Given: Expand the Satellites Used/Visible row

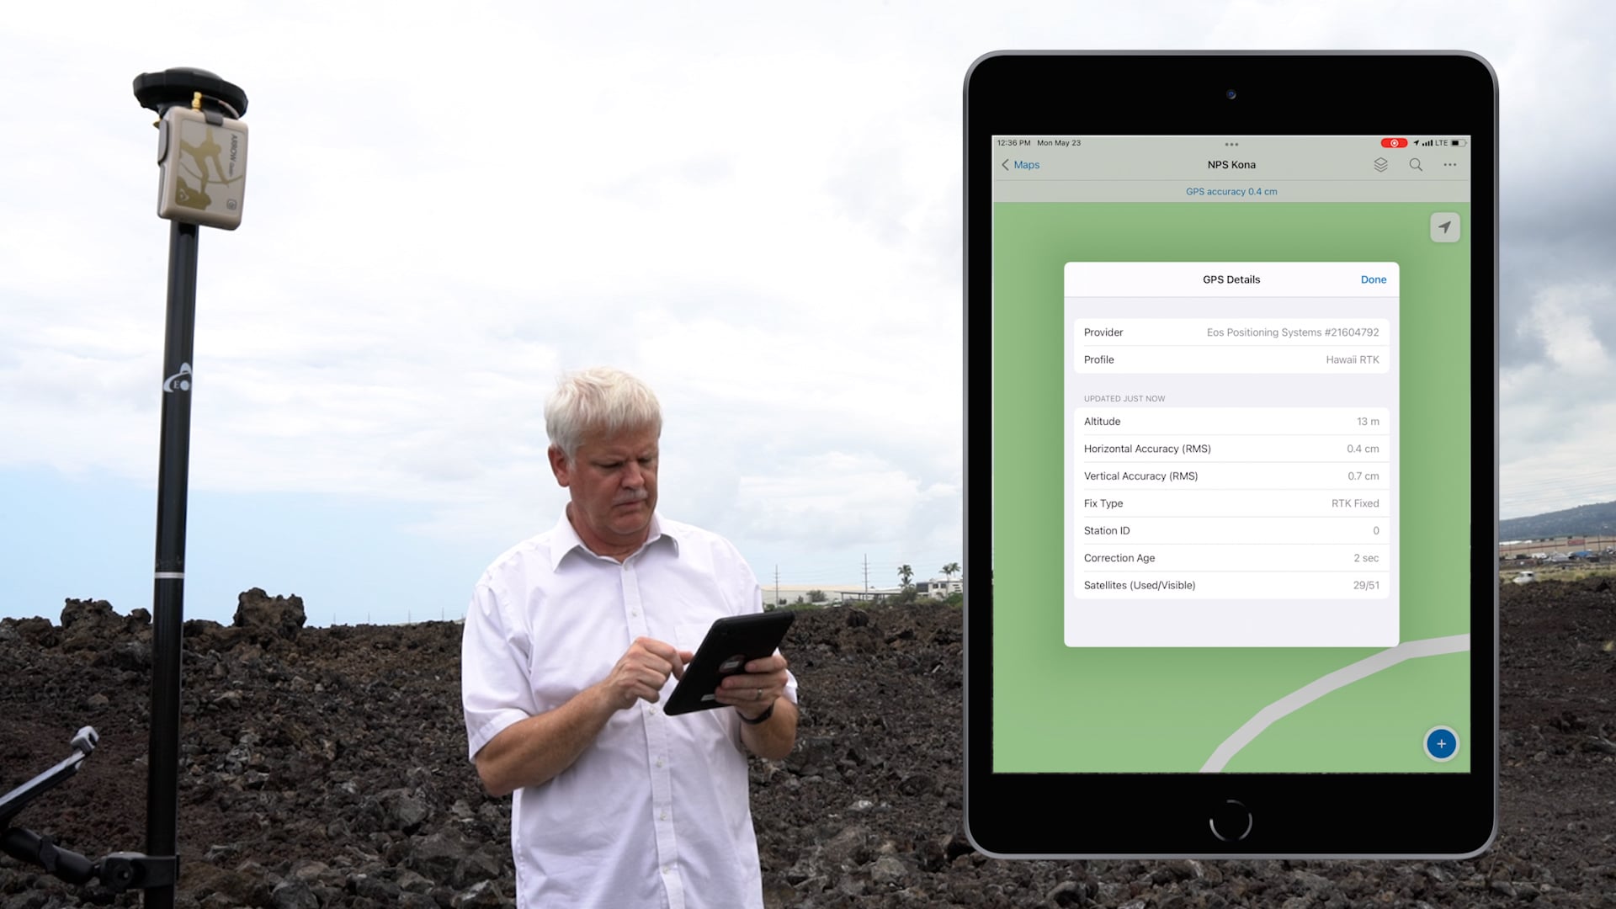Looking at the screenshot, I should (x=1230, y=585).
